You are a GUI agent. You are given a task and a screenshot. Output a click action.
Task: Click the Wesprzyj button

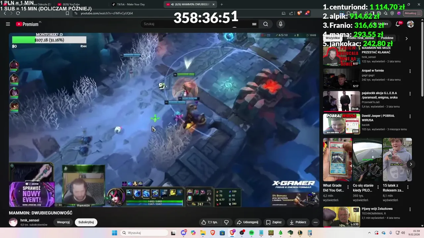point(63,222)
